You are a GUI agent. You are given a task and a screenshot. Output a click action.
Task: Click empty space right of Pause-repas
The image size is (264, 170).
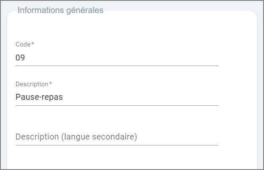pyautogui.click(x=144, y=97)
